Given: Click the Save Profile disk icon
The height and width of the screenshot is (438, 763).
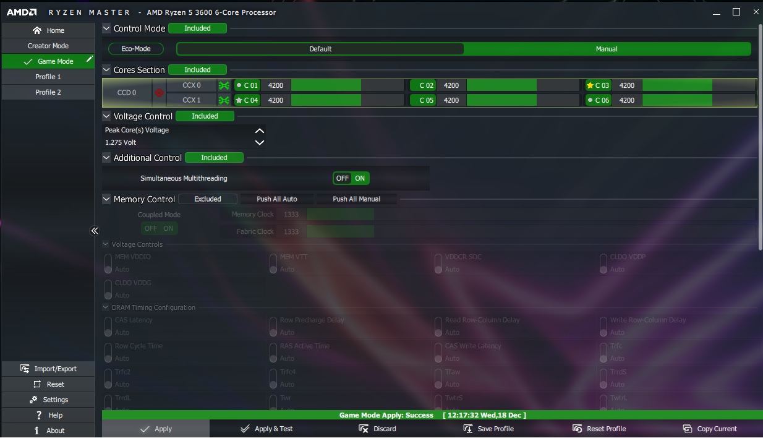Looking at the screenshot, I should tap(467, 429).
